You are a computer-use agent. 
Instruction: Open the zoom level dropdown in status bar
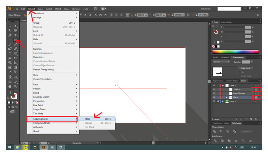[x=30, y=143]
